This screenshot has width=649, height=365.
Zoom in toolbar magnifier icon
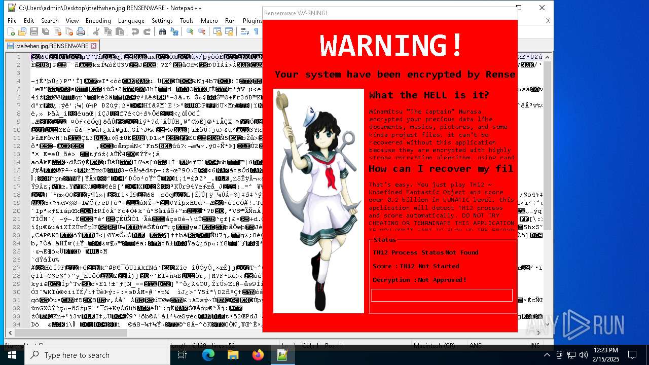tap(190, 31)
